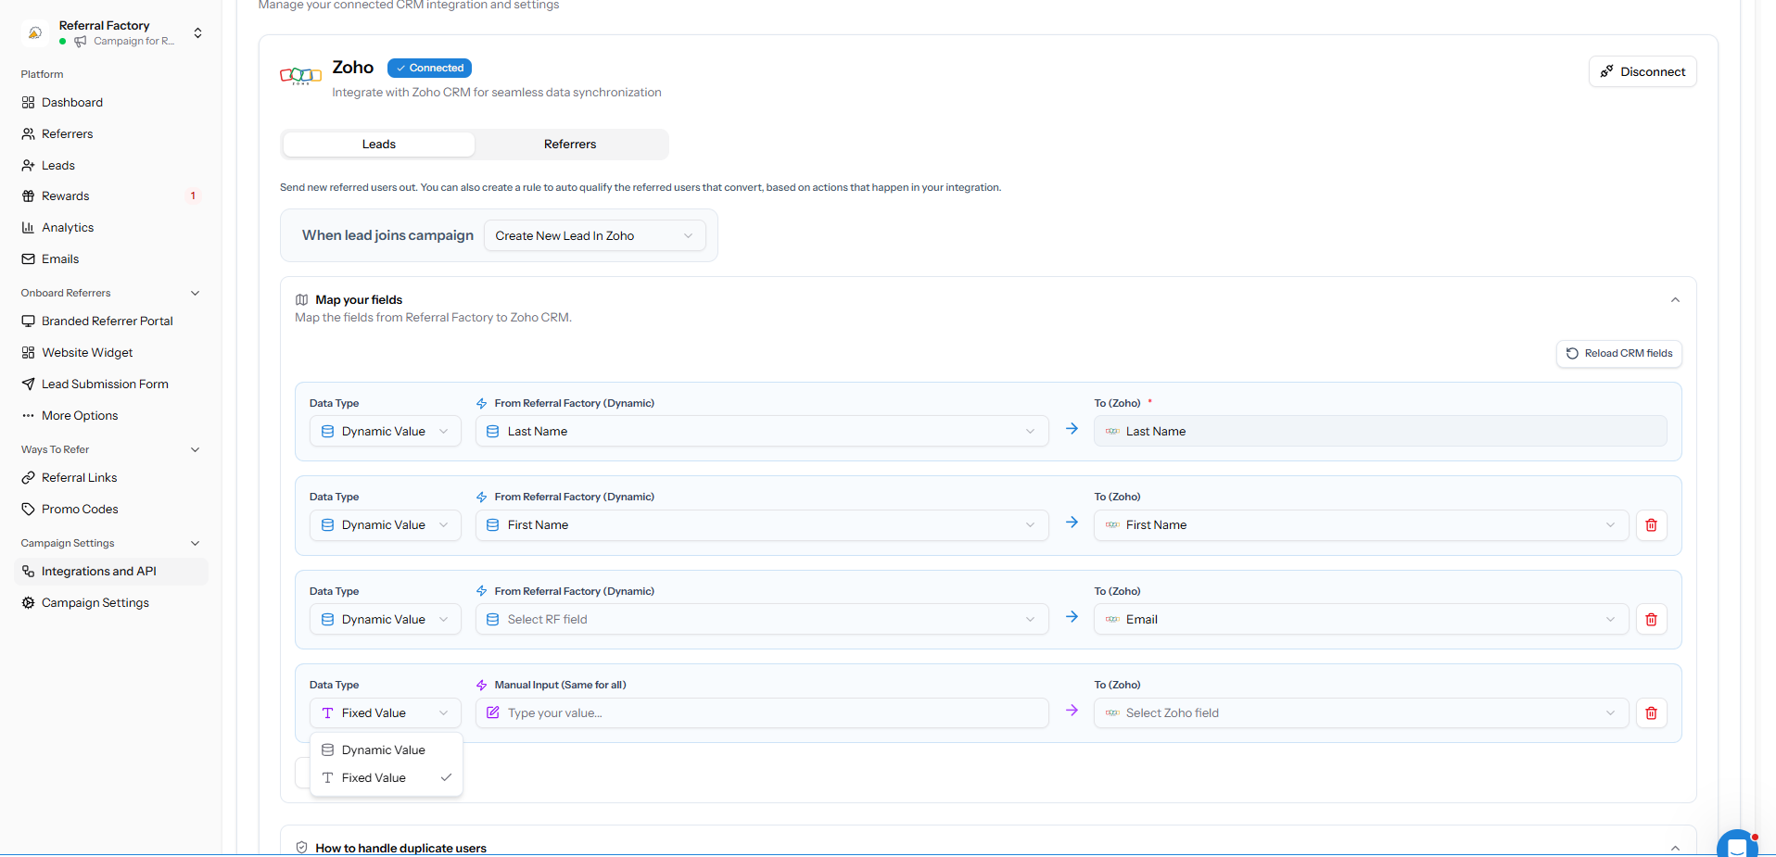The width and height of the screenshot is (1776, 857).
Task: Collapse the Campaign Settings group
Action: tap(195, 544)
